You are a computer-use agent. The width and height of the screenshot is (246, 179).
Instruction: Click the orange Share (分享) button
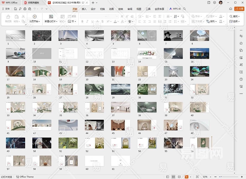coord(239,9)
